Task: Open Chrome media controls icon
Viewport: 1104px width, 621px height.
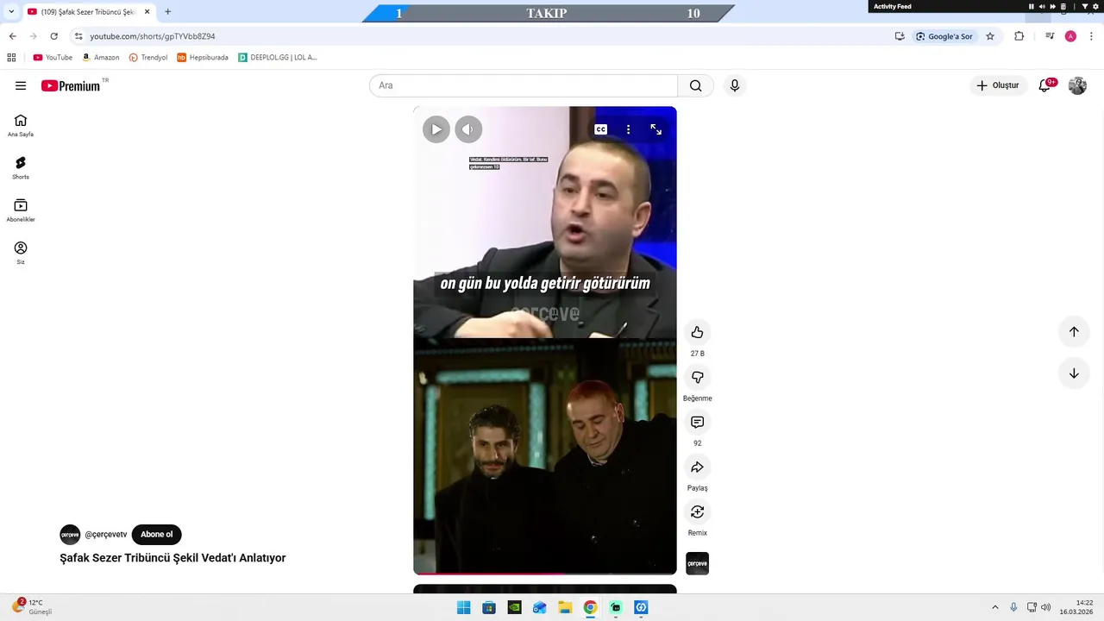Action: (1050, 36)
